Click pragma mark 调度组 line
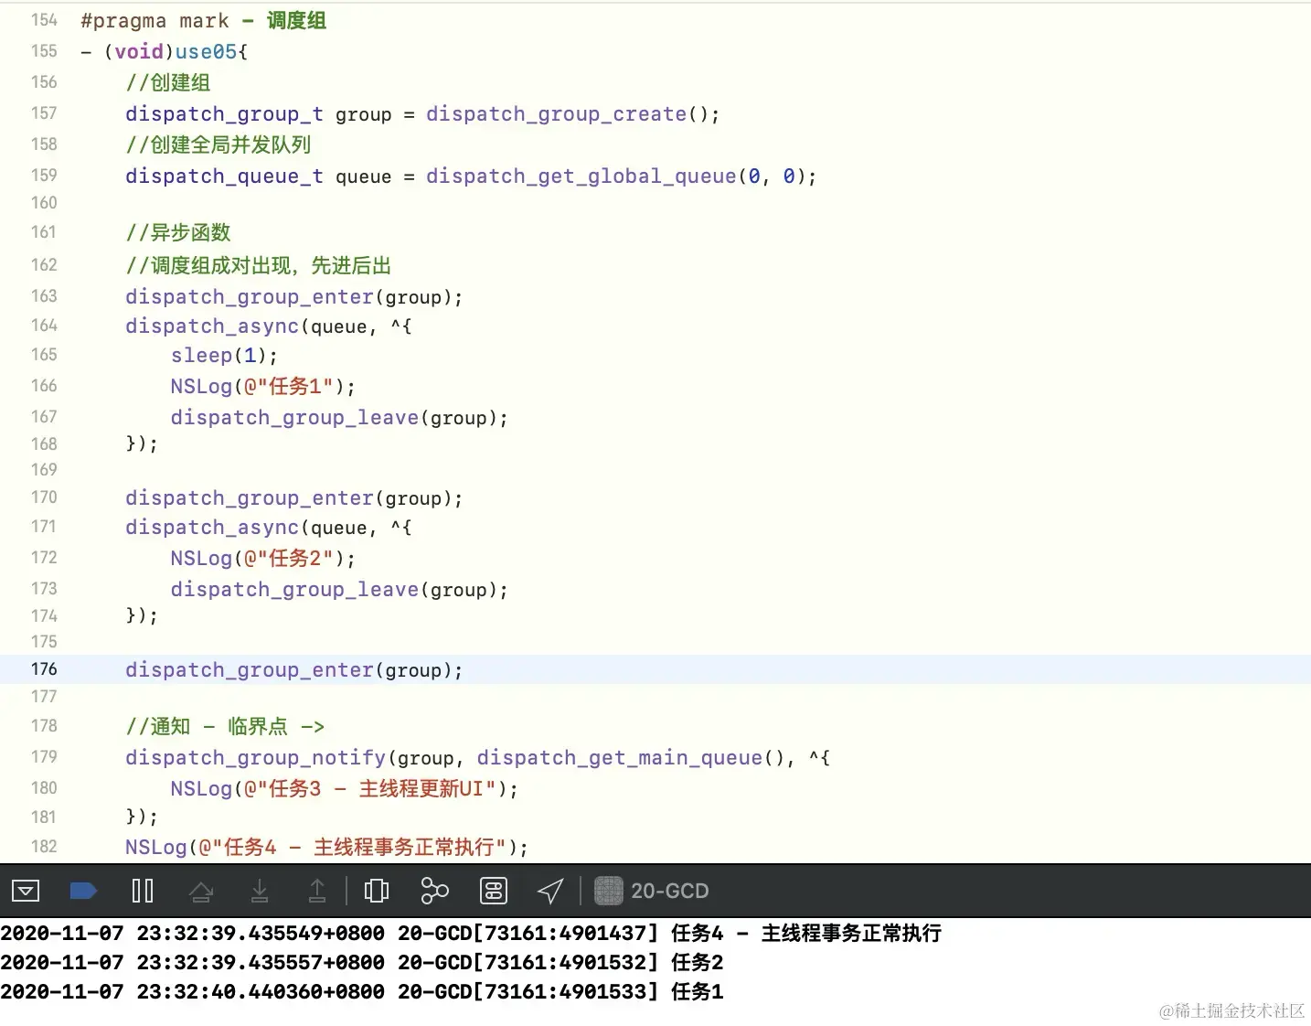Viewport: 1311px width, 1026px height. point(204,21)
